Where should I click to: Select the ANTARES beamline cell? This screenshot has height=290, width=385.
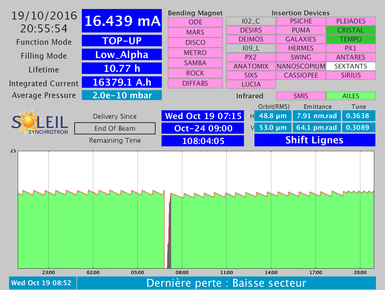pos(351,57)
